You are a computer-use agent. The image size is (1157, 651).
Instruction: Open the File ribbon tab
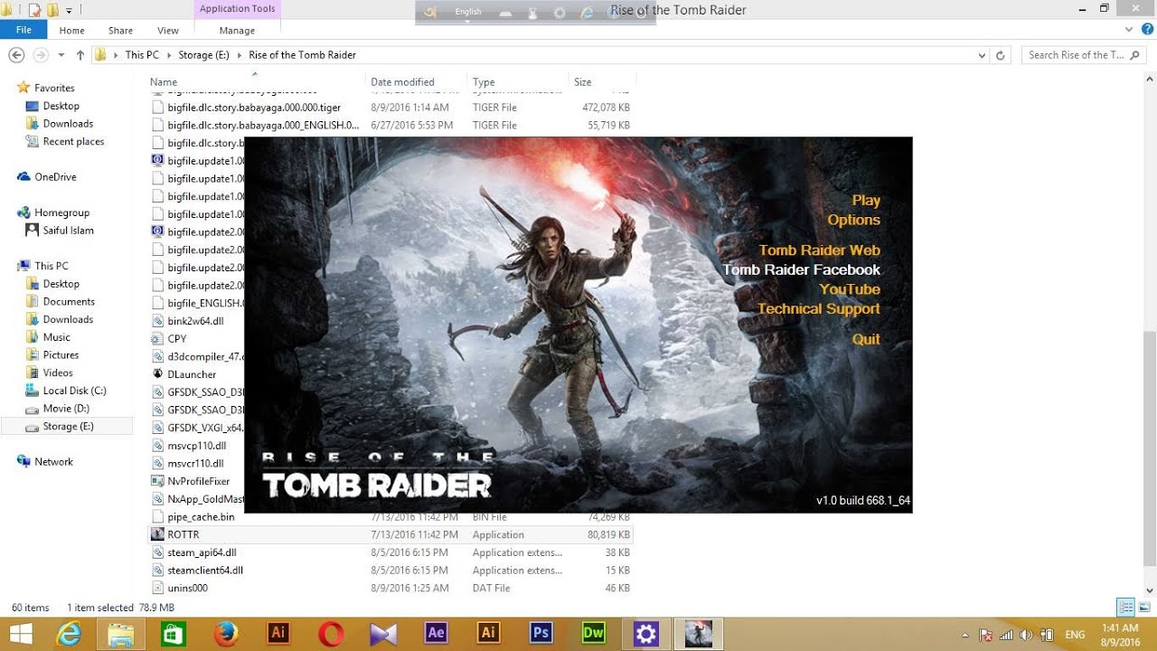click(24, 30)
